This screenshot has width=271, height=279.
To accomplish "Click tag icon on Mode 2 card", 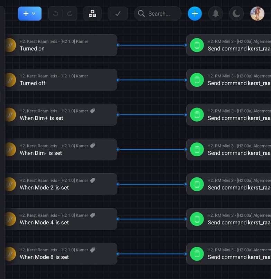I will pyautogui.click(x=92, y=180).
